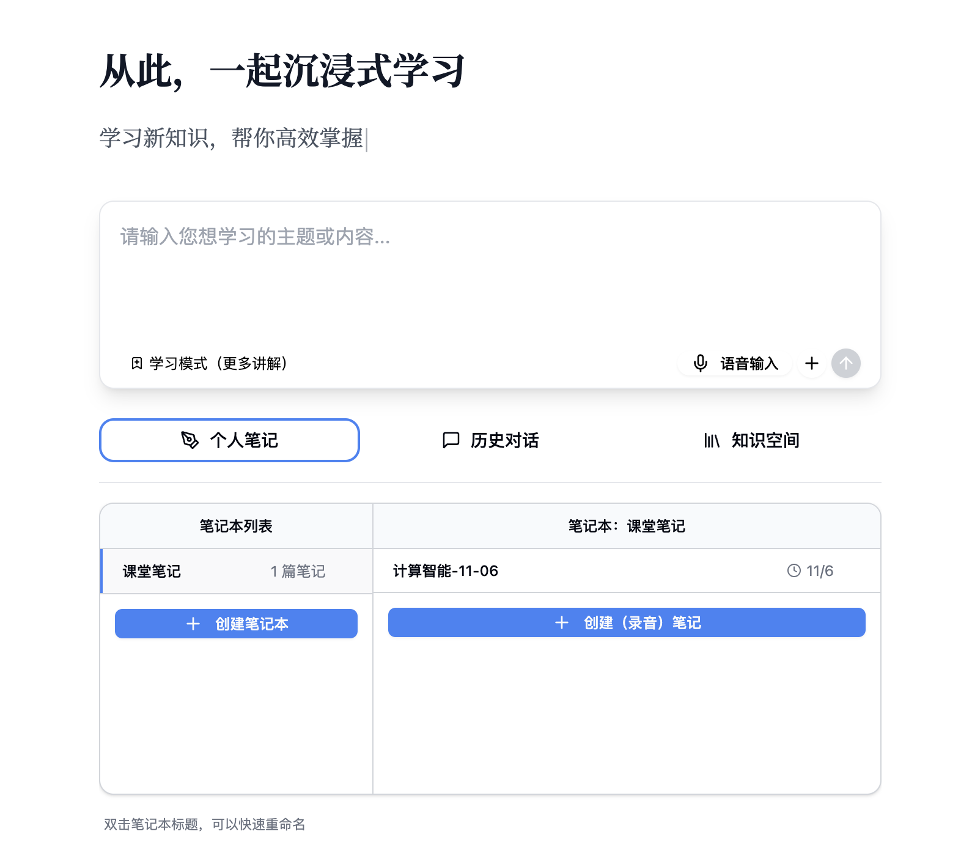The height and width of the screenshot is (856, 961).
Task: Switch to the 历史对话 tab
Action: [x=490, y=440]
